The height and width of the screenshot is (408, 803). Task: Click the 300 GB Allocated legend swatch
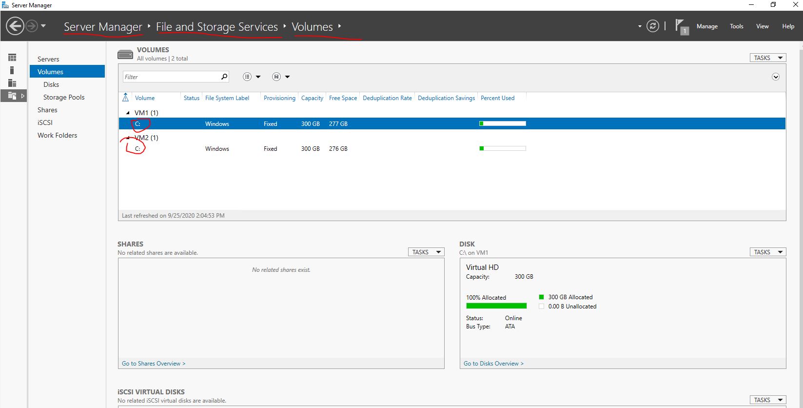541,297
